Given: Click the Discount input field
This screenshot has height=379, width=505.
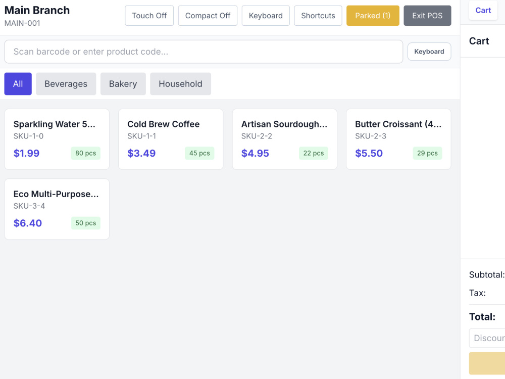Looking at the screenshot, I should pyautogui.click(x=487, y=338).
